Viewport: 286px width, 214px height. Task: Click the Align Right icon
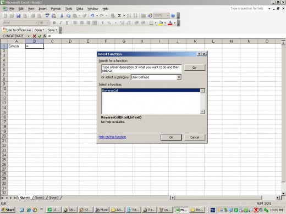88,23
